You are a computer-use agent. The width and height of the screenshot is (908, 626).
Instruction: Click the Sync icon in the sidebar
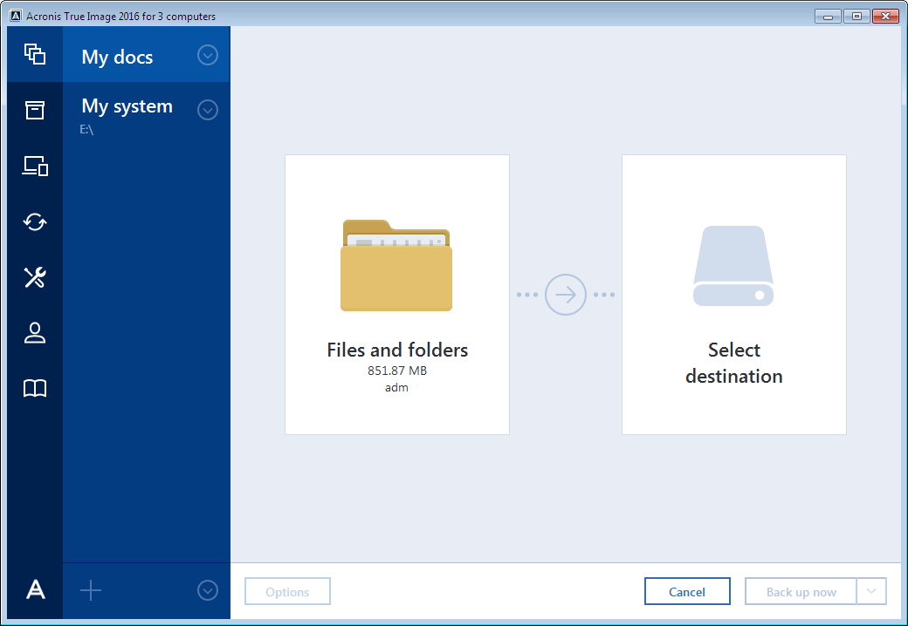tap(35, 221)
